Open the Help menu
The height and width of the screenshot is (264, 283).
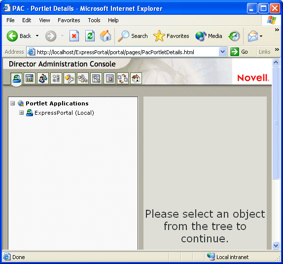pyautogui.click(x=113, y=20)
